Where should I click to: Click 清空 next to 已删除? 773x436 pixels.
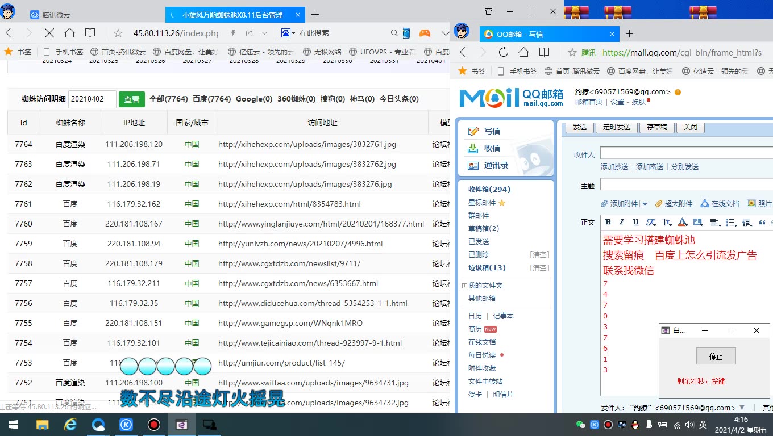[539, 255]
